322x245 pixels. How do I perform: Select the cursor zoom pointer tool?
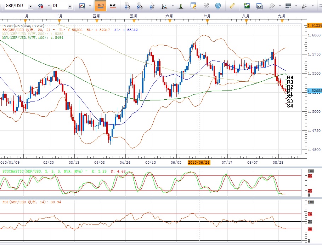(152, 6)
